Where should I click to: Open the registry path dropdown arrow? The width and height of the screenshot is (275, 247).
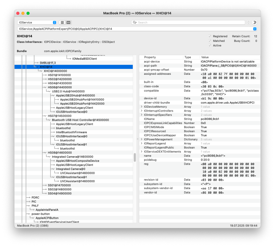[255, 29]
